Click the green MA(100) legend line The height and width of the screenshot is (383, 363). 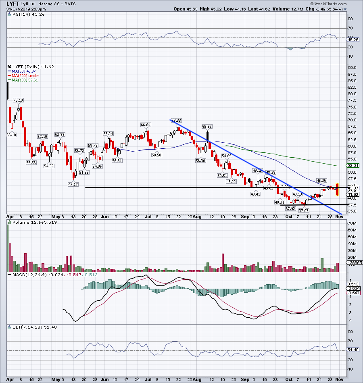[10, 80]
